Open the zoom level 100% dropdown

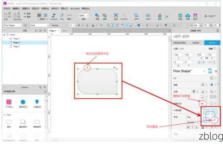click(84, 16)
